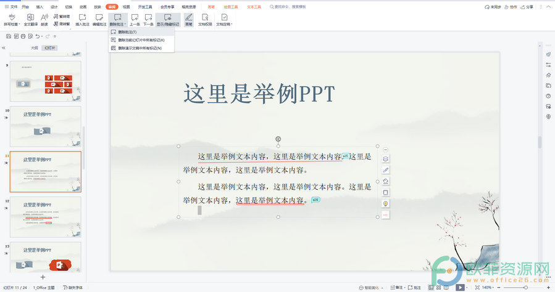Click the 未同步 cloud sync button
The image size is (555, 292).
493,7
